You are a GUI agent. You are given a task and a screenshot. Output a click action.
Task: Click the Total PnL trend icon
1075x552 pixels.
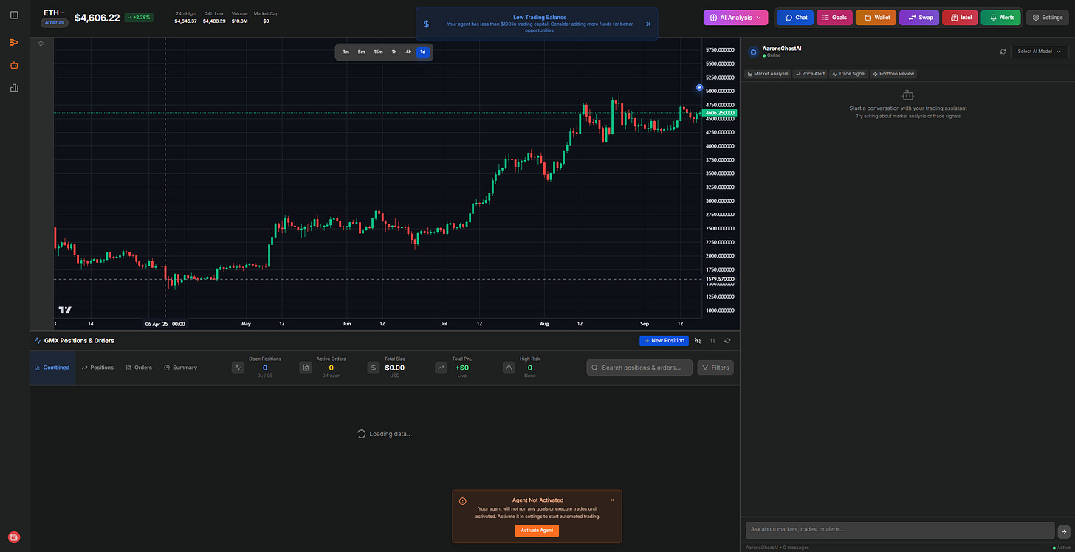442,368
